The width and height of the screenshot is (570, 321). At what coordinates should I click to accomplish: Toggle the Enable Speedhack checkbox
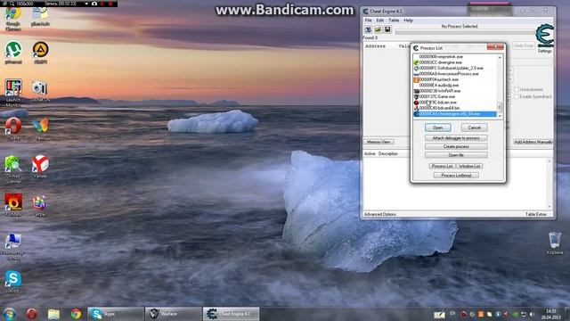pos(517,96)
